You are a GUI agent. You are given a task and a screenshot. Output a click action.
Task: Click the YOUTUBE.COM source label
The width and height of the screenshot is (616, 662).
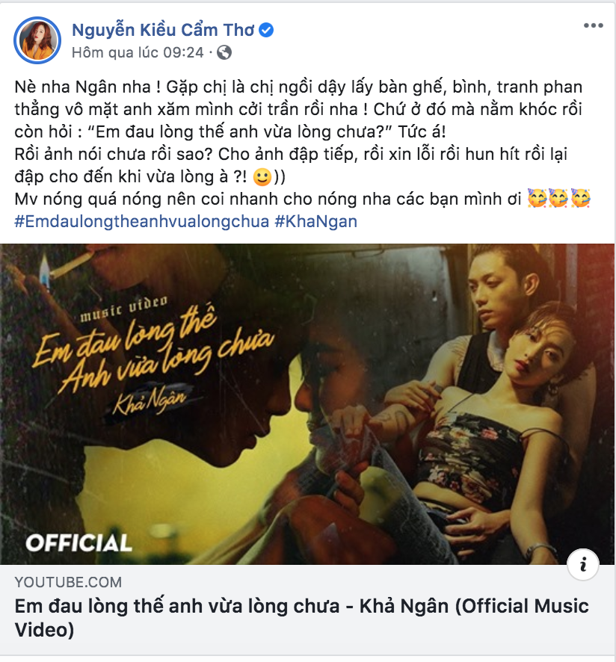(68, 582)
